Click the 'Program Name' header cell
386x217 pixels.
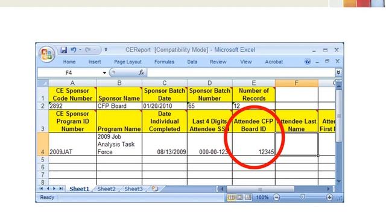[x=119, y=121]
